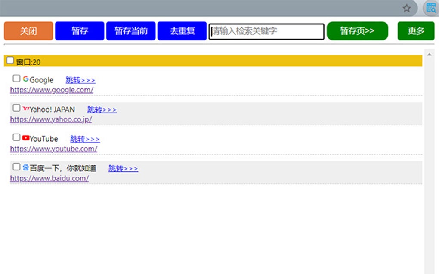Select the checkbox next to YouTube
The height and width of the screenshot is (274, 439).
(16, 137)
